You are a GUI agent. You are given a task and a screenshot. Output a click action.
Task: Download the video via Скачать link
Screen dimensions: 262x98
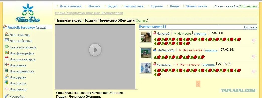[x=141, y=21]
